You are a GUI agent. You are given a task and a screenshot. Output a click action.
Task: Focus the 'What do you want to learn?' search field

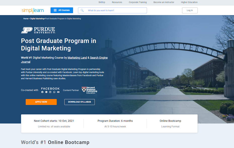tap(116, 10)
